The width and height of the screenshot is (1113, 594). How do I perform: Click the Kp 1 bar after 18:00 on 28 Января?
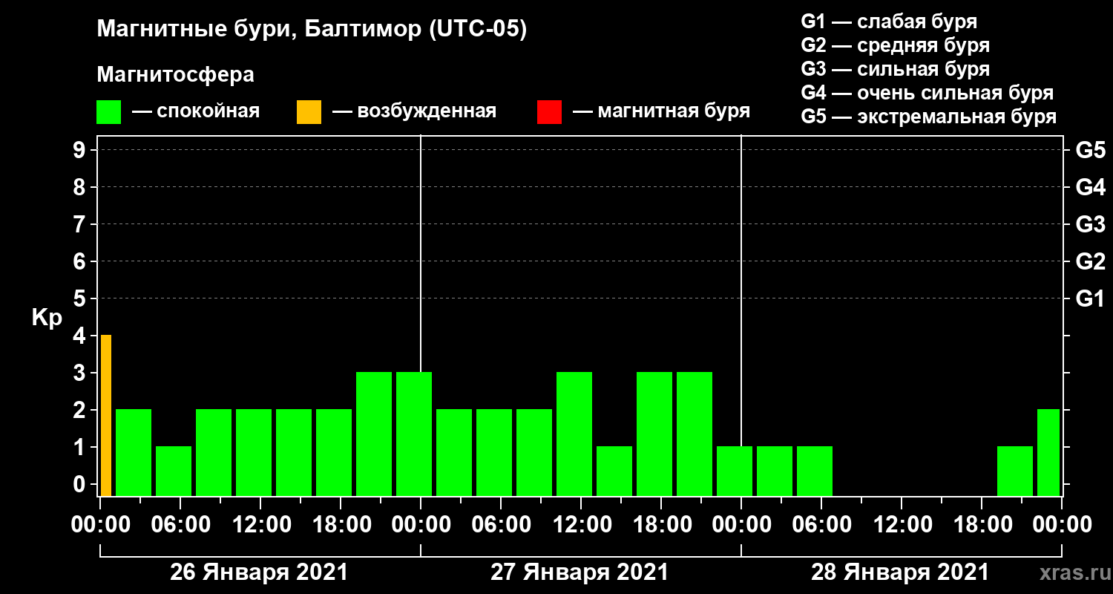1015,471
